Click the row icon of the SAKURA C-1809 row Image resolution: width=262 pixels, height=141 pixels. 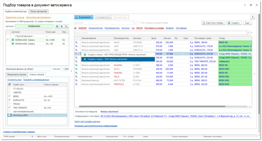point(77,73)
